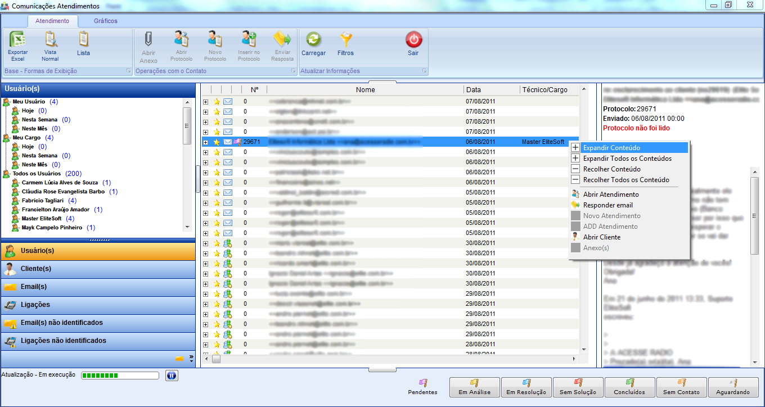
Task: Switch to Lista display mode
Action: pos(83,40)
